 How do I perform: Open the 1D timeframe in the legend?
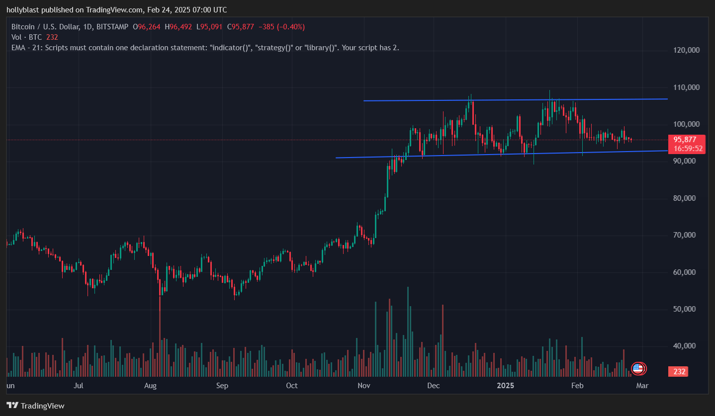tap(86, 26)
